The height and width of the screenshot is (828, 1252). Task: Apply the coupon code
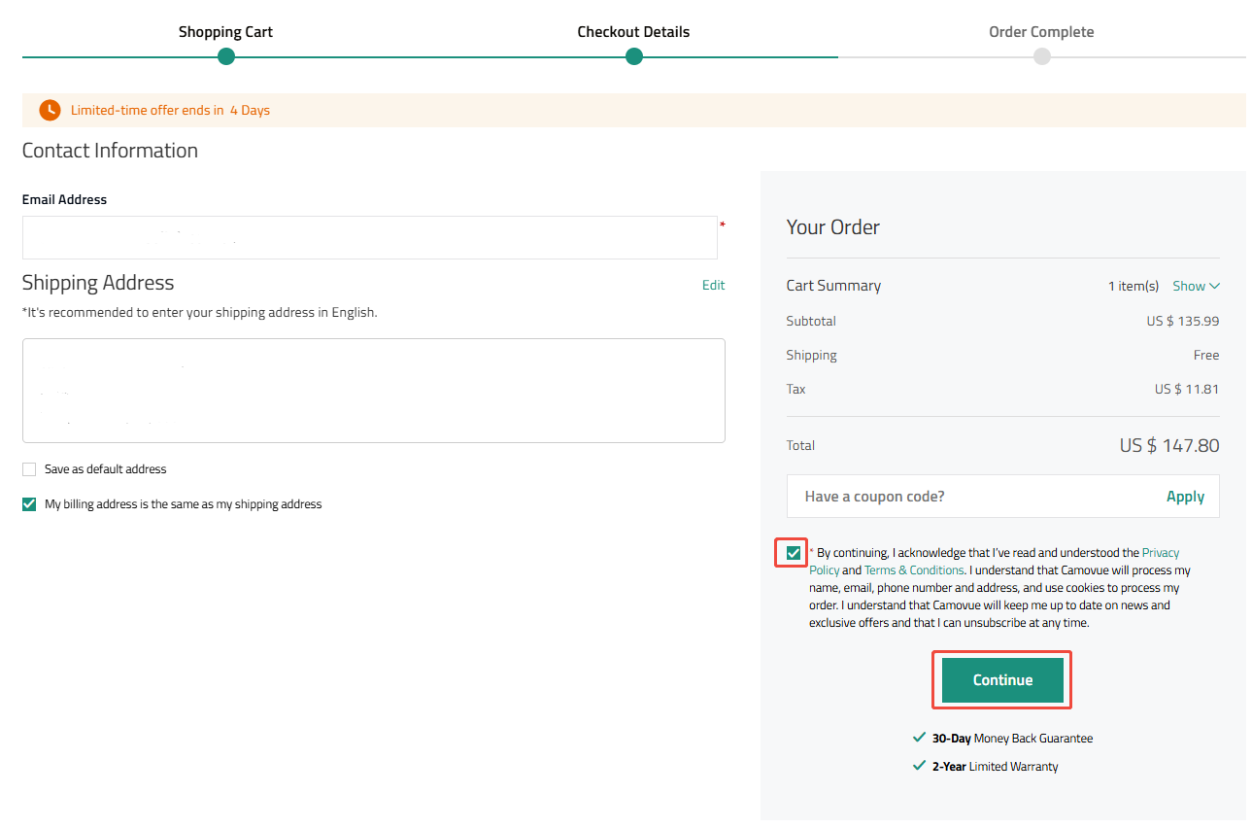coord(1185,497)
